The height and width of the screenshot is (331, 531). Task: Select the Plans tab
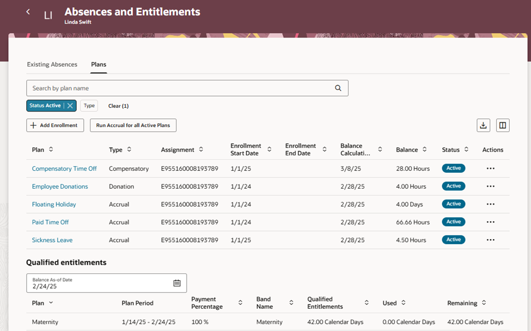(x=99, y=64)
